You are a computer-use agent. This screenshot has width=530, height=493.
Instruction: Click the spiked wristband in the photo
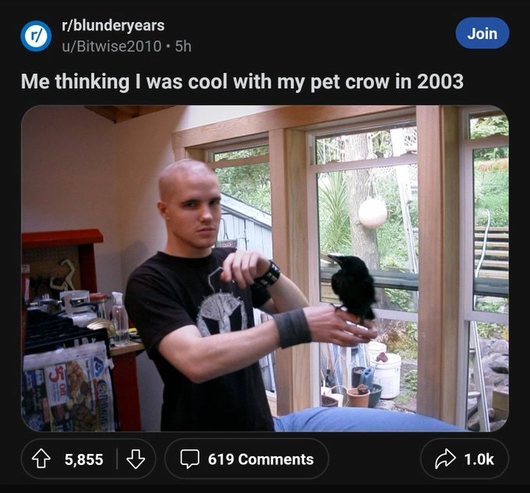pos(267,276)
